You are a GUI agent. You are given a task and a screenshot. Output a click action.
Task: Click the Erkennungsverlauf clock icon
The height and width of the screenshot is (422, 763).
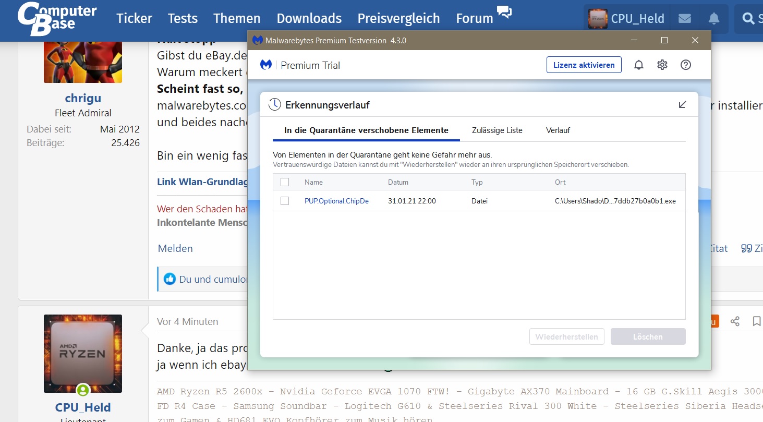tap(274, 105)
